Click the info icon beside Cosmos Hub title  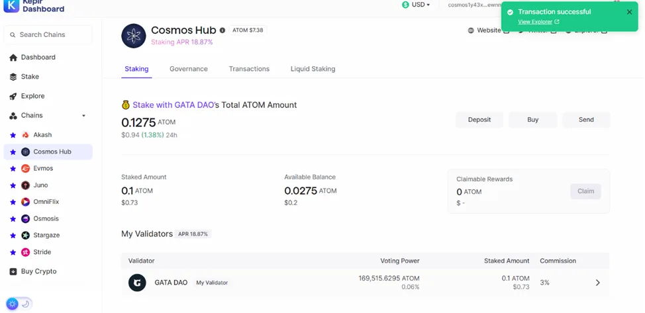pos(222,30)
